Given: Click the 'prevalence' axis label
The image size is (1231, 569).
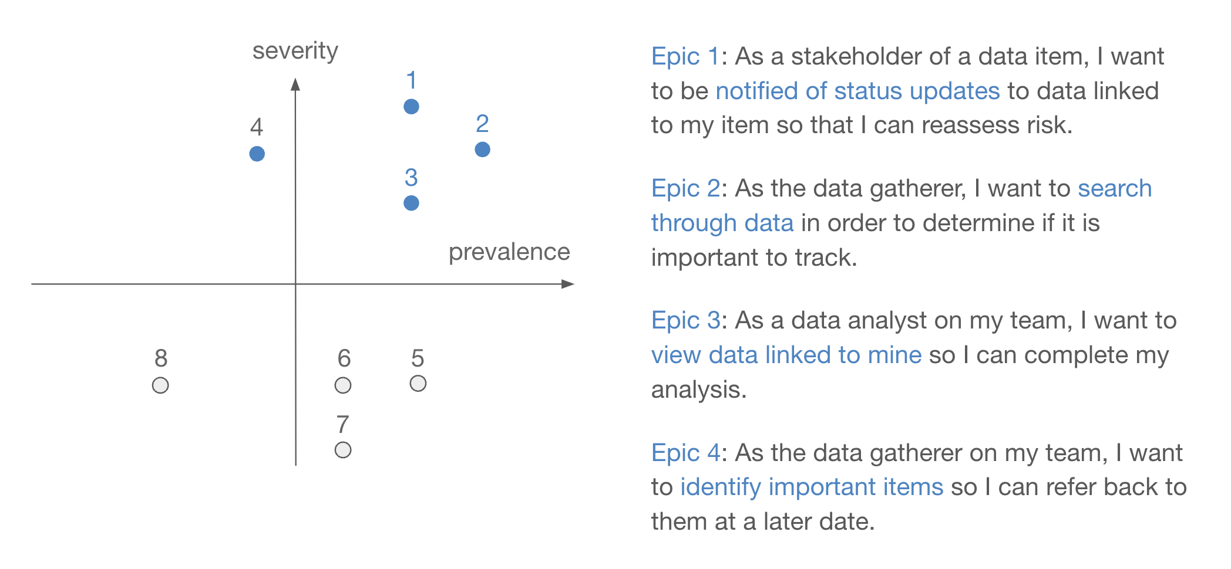Looking at the screenshot, I should (x=509, y=252).
